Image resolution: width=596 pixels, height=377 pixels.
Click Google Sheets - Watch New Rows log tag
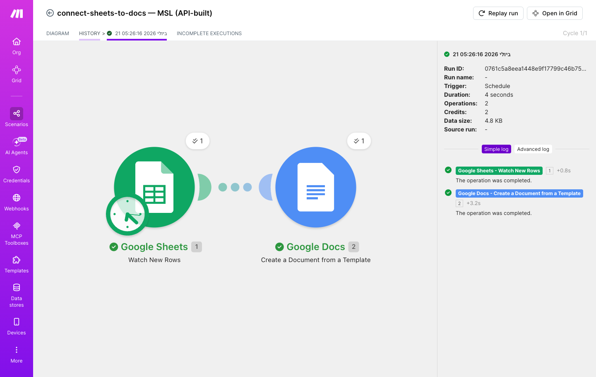point(499,171)
